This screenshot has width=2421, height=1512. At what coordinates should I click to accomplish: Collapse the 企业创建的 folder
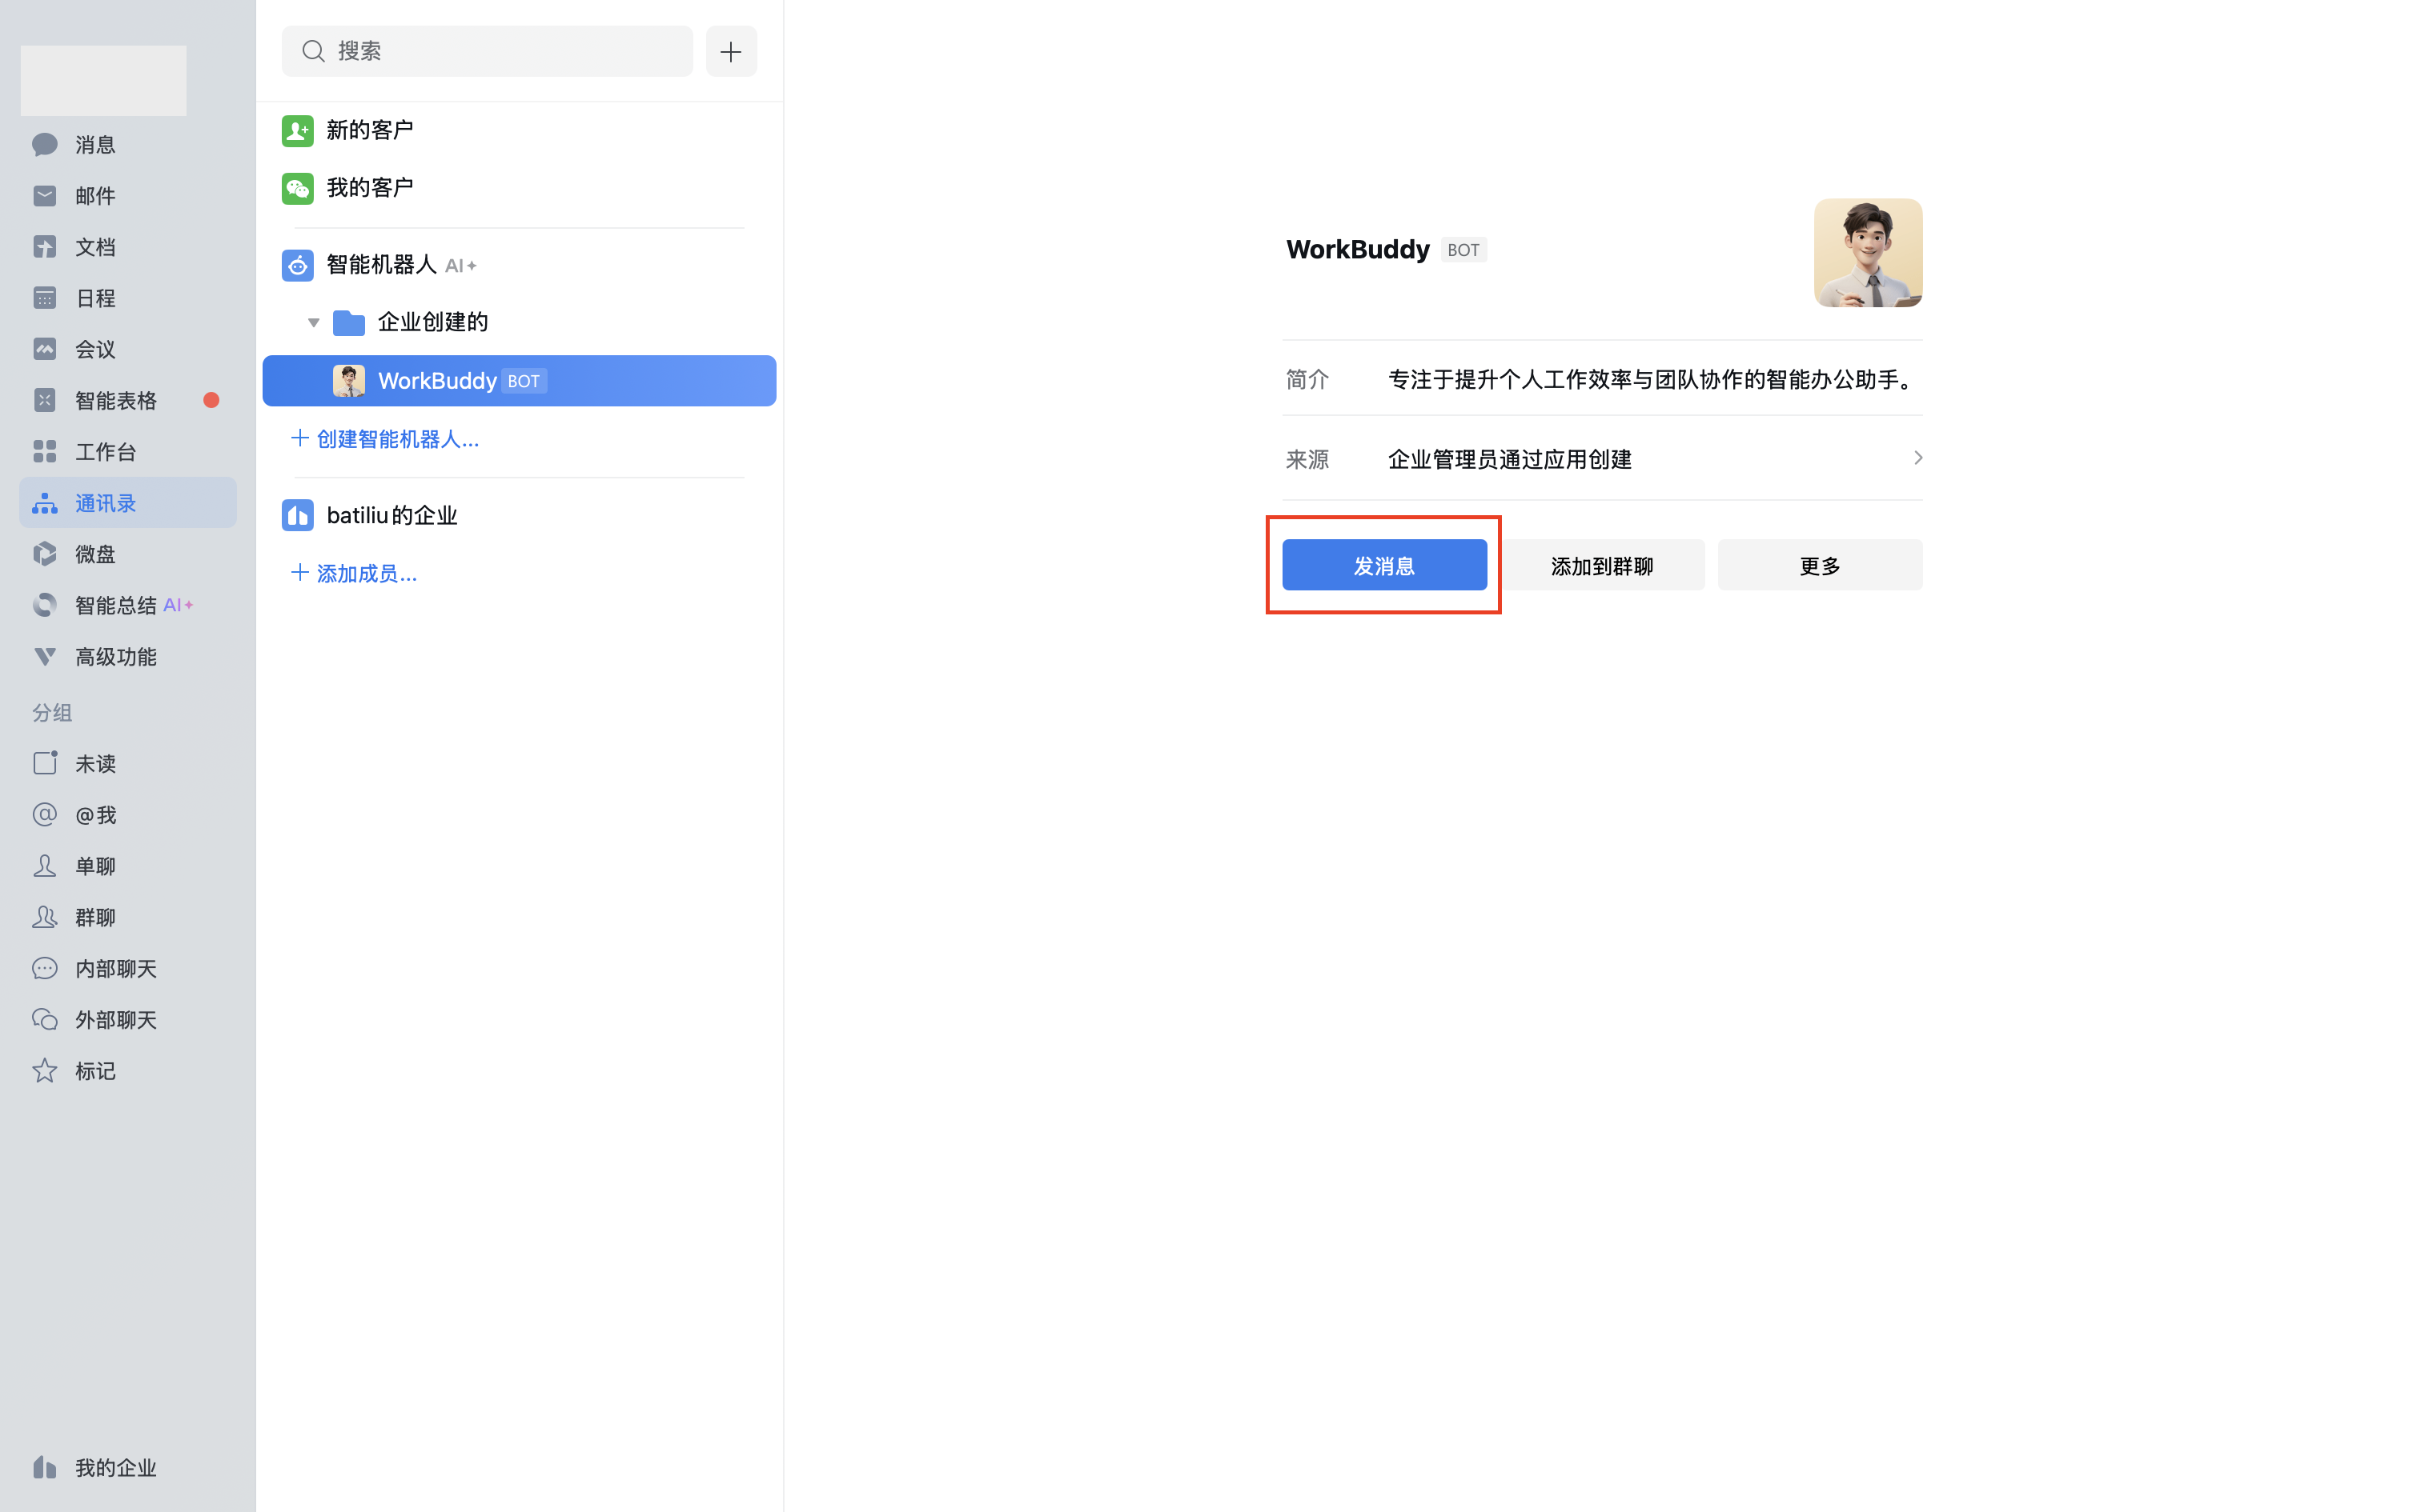[313, 322]
